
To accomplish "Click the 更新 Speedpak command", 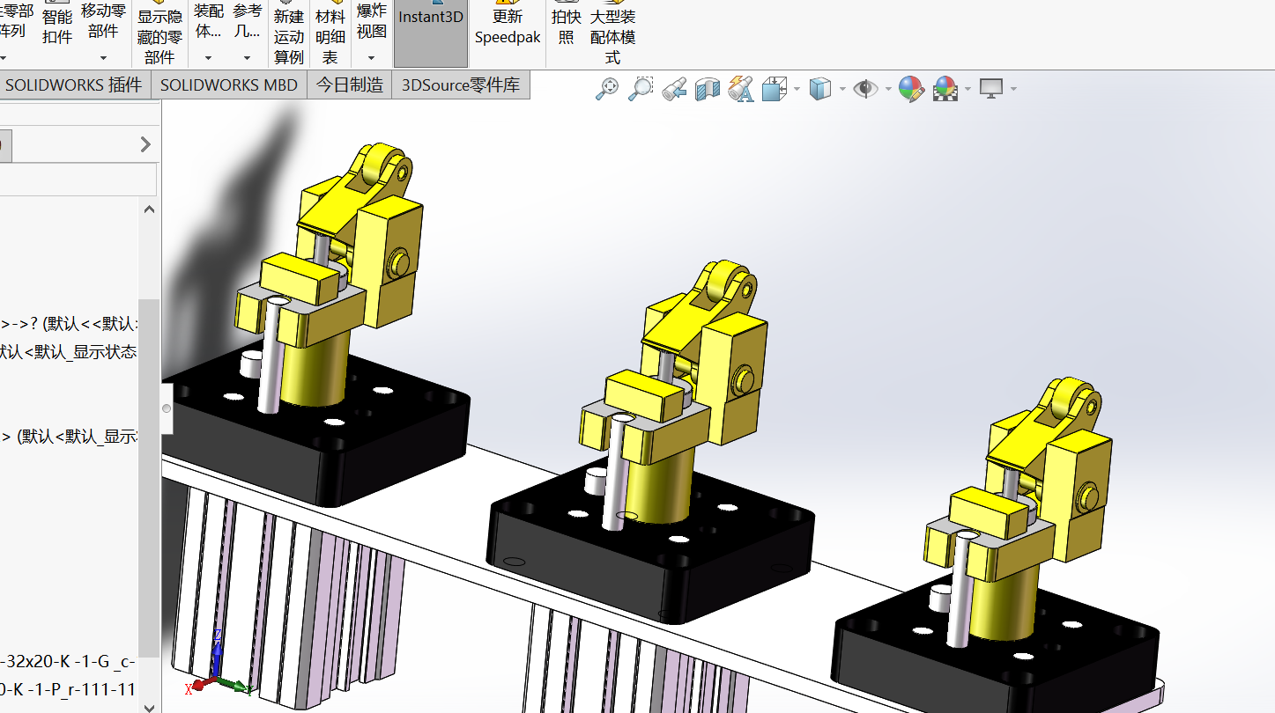I will pos(508,25).
